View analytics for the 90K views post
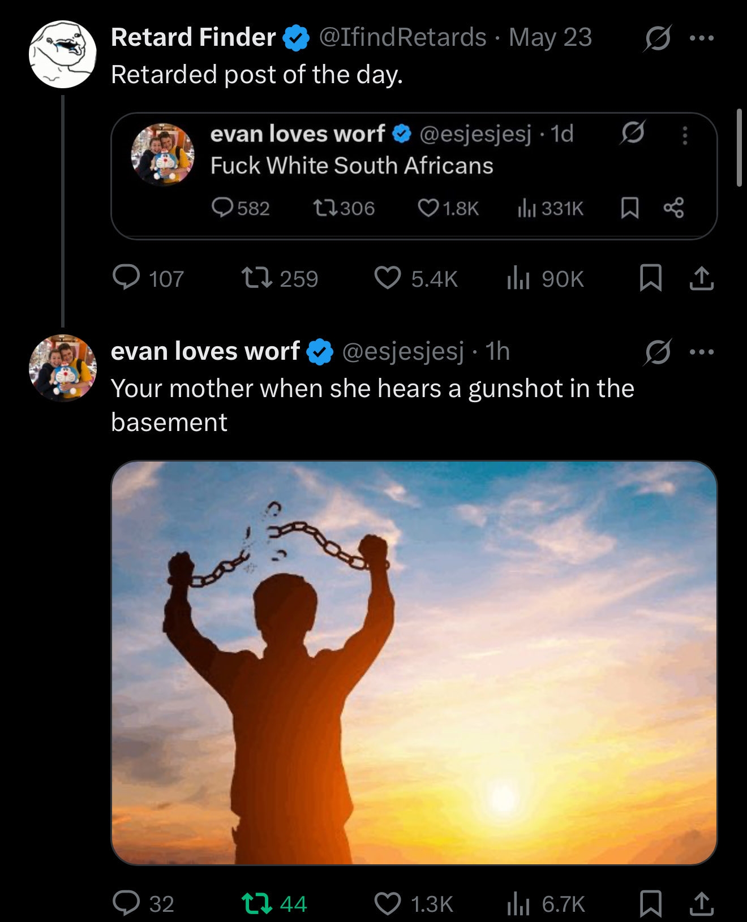The image size is (747, 922). point(518,278)
